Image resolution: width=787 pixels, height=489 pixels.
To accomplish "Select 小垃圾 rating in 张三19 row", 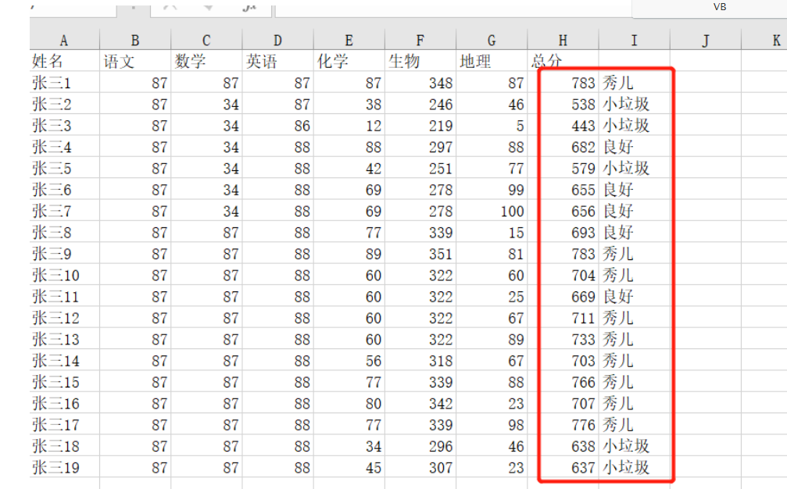I will click(x=634, y=467).
